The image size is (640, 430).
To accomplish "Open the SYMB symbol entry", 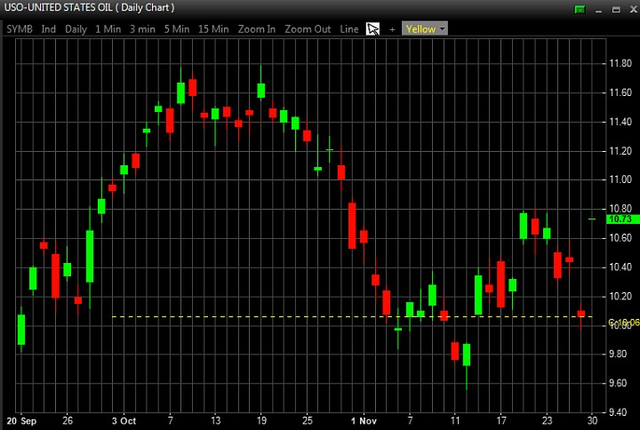I will 20,29.
